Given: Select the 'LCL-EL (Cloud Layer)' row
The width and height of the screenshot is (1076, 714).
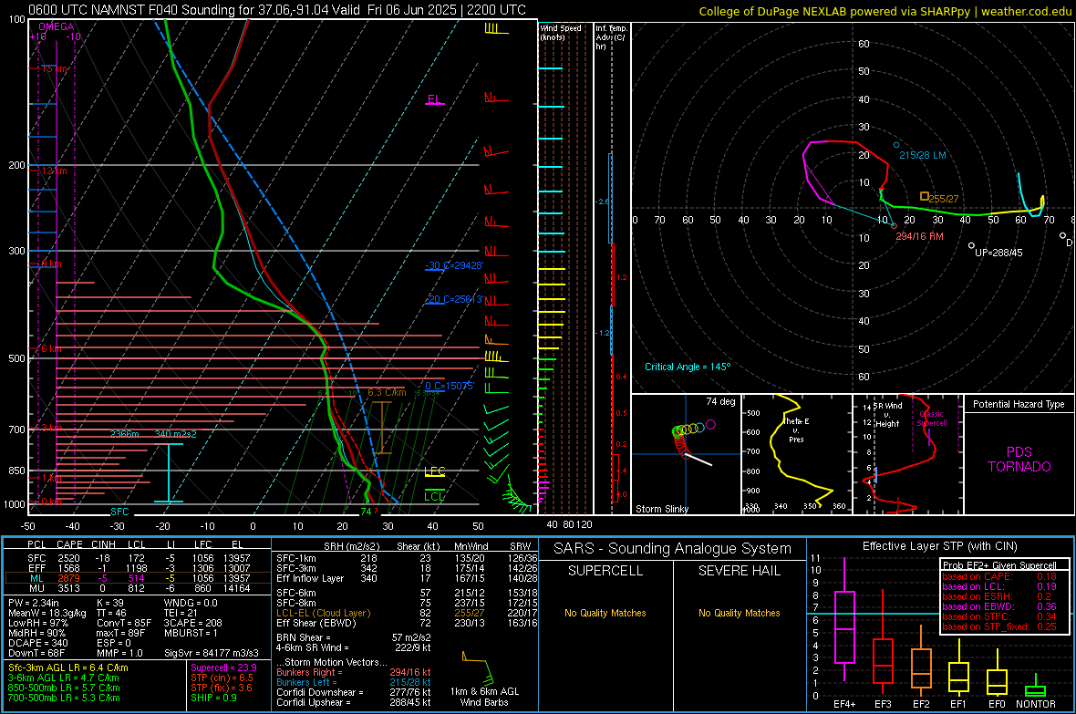Looking at the screenshot, I should click(407, 613).
